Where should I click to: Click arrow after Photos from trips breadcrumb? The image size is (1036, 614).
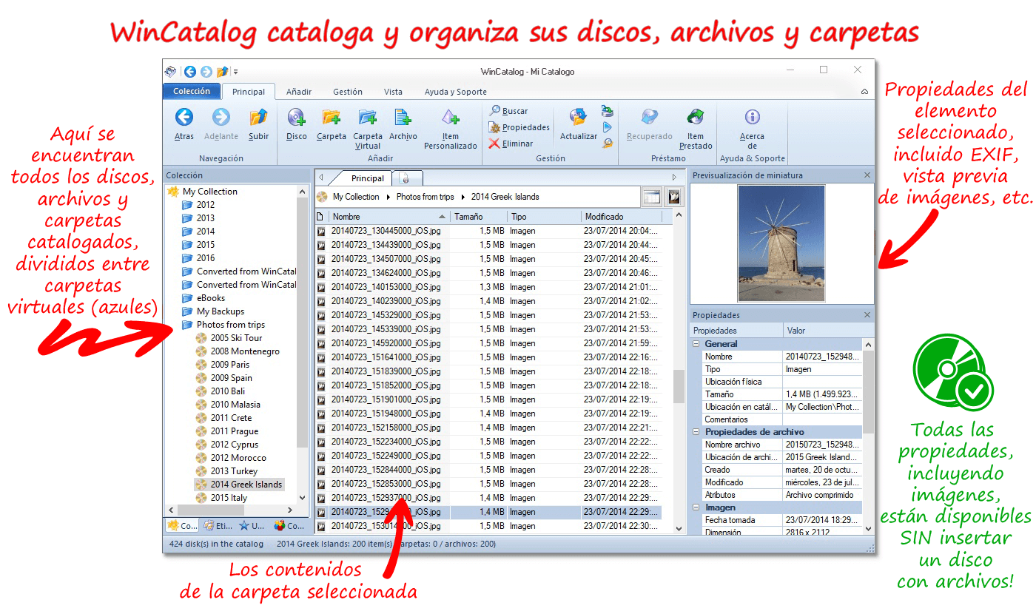[463, 197]
